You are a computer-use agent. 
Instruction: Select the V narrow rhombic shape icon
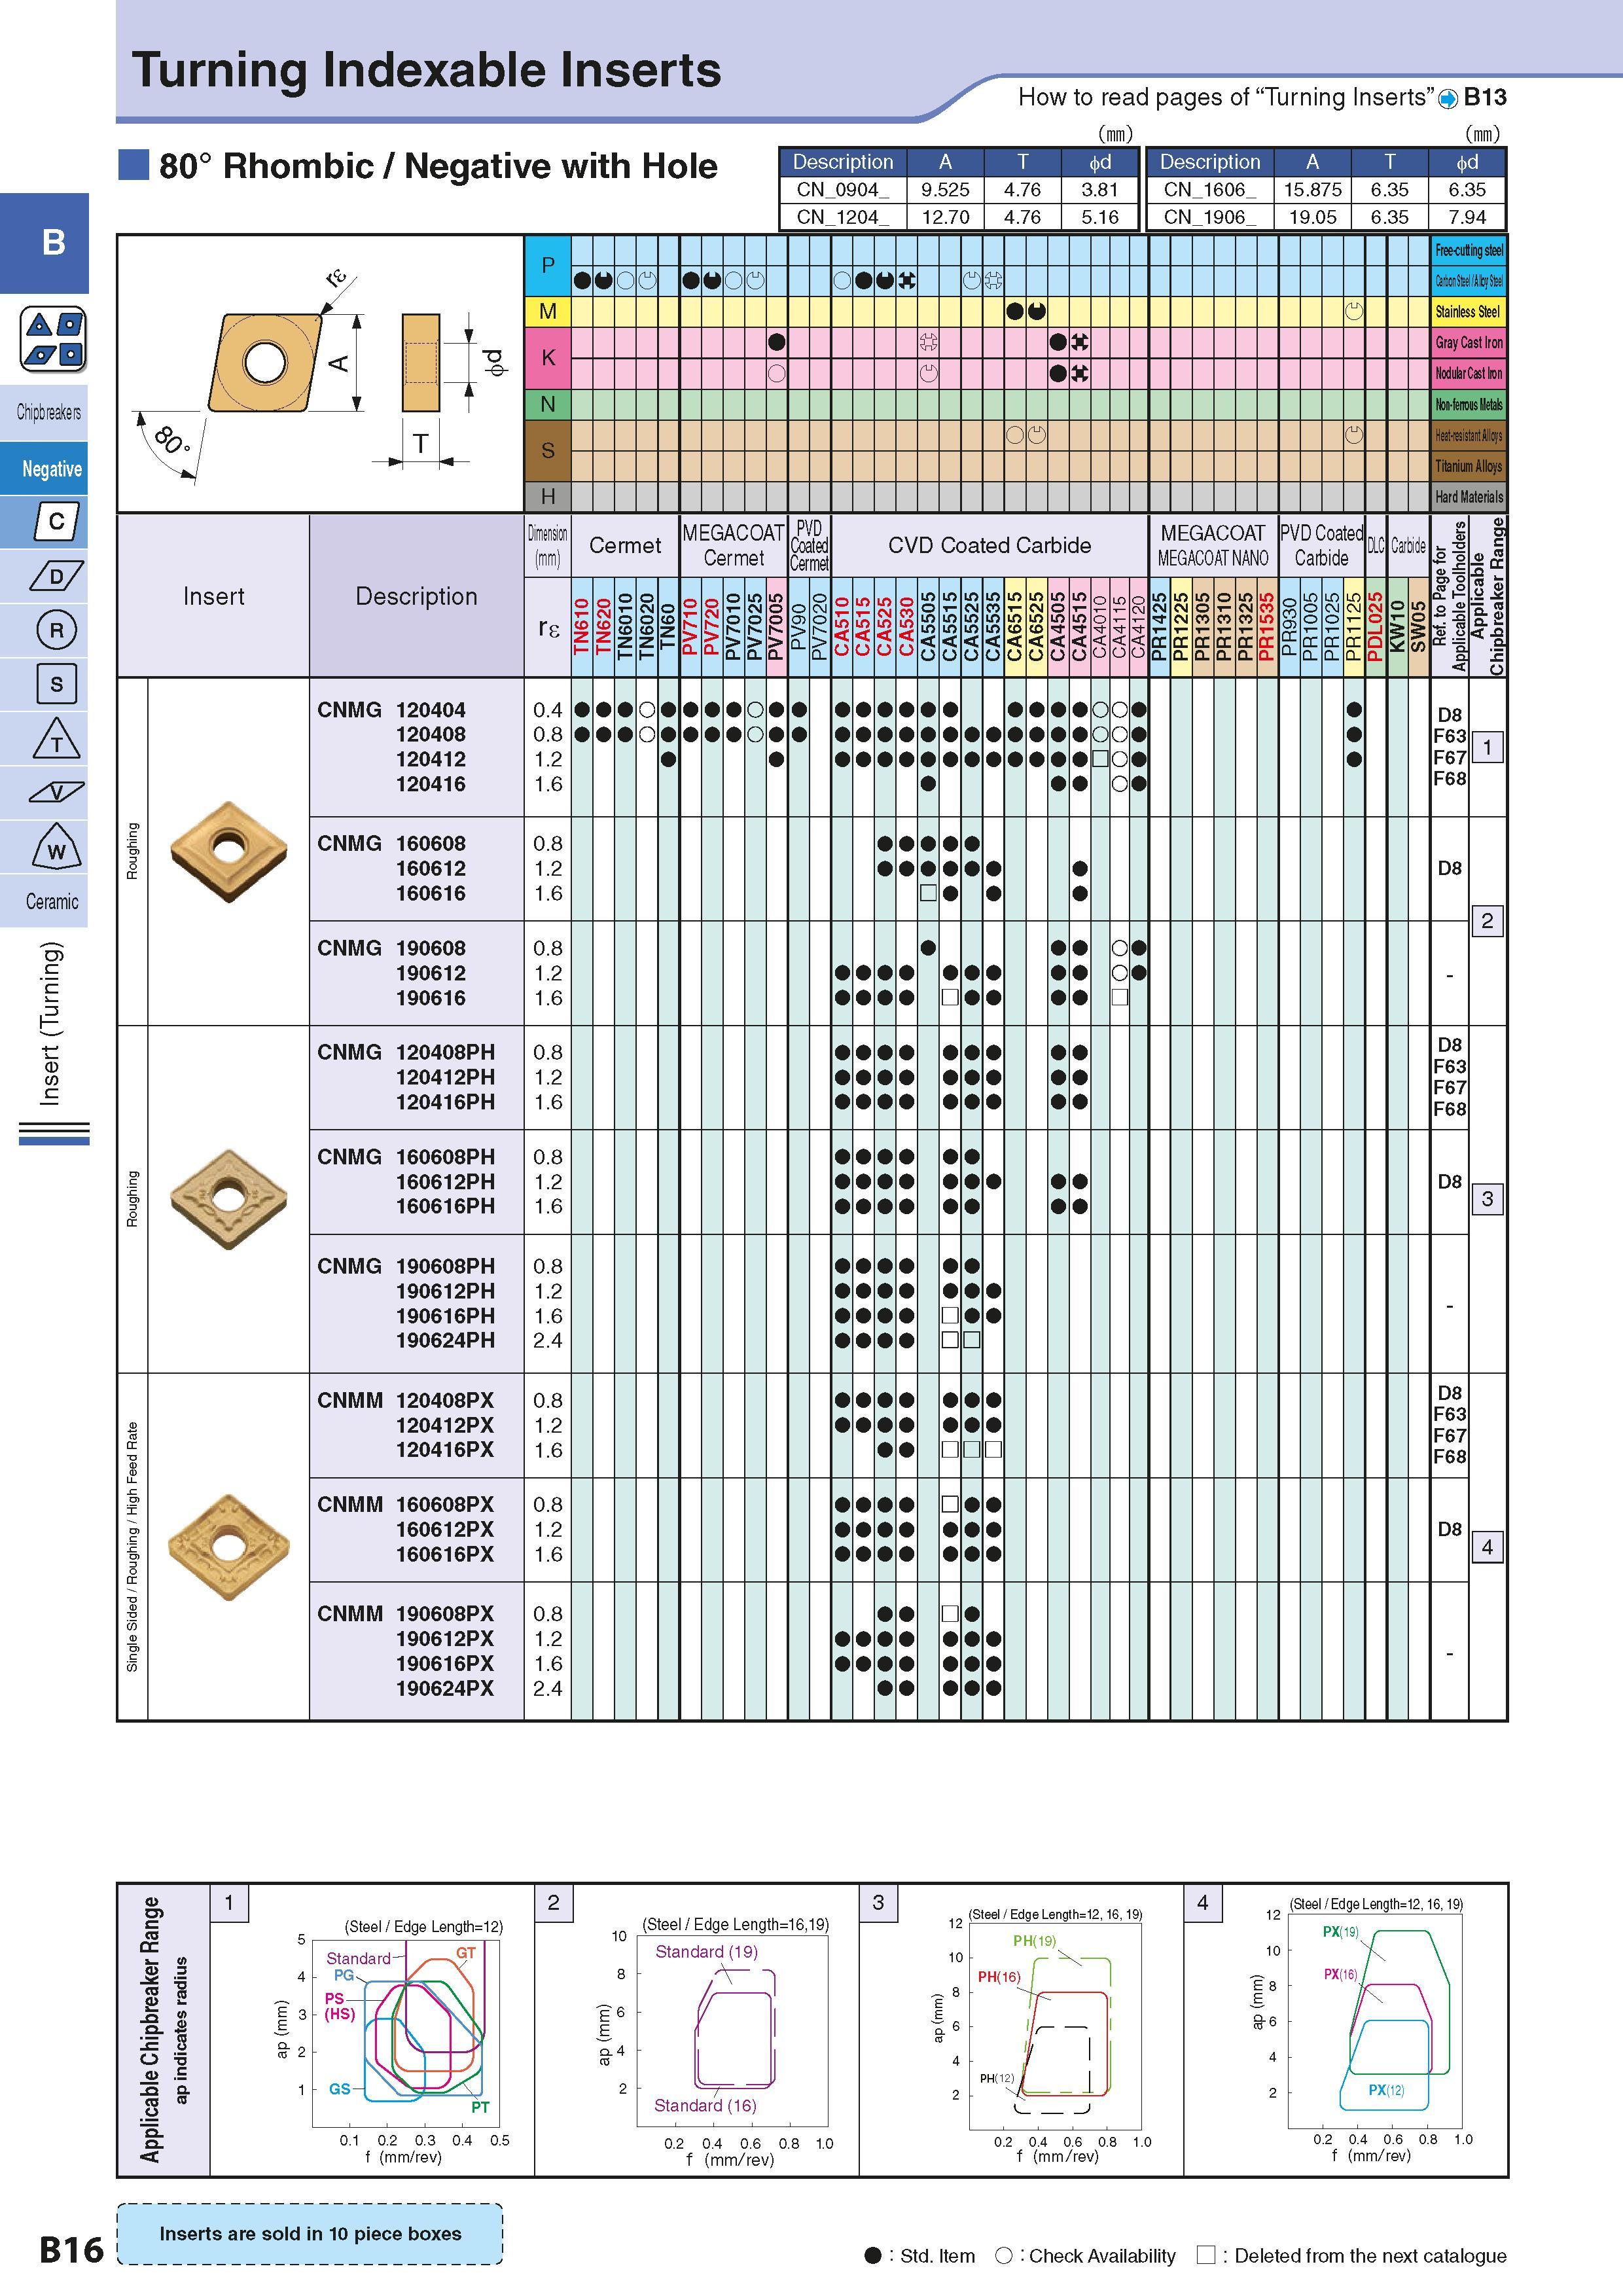pyautogui.click(x=56, y=793)
